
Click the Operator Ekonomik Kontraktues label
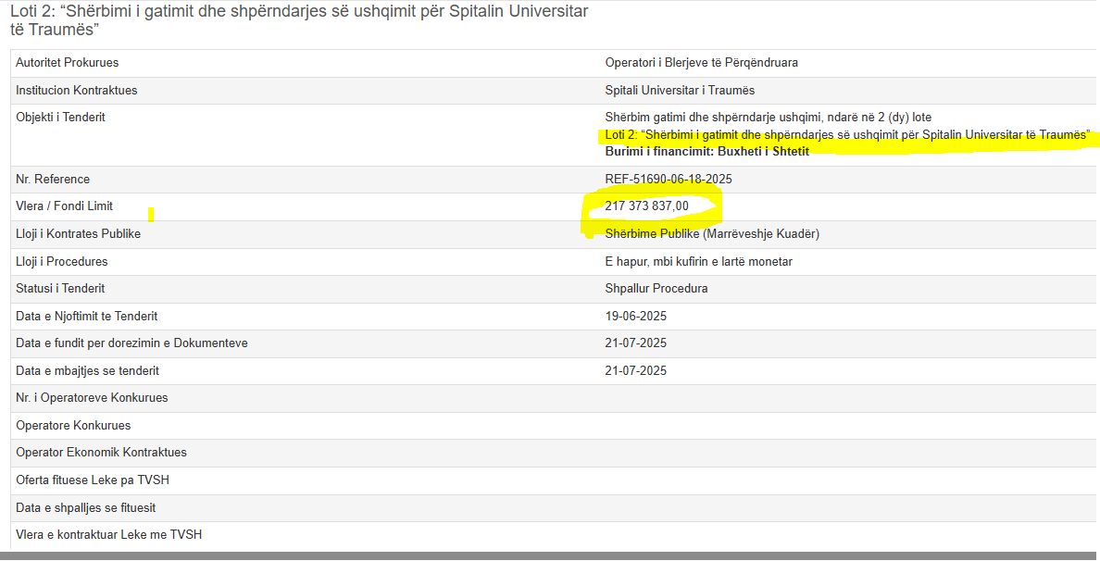click(x=101, y=453)
